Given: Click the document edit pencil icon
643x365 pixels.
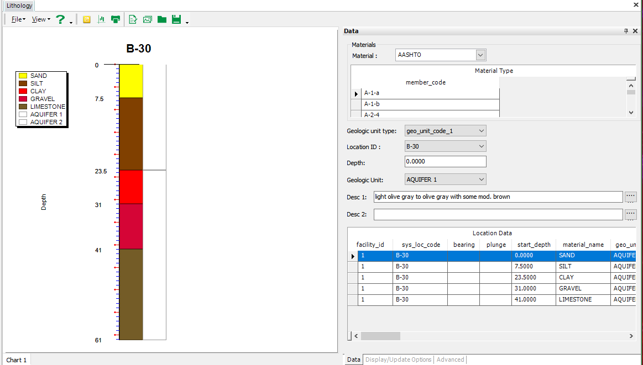Looking at the screenshot, I should tap(133, 19).
